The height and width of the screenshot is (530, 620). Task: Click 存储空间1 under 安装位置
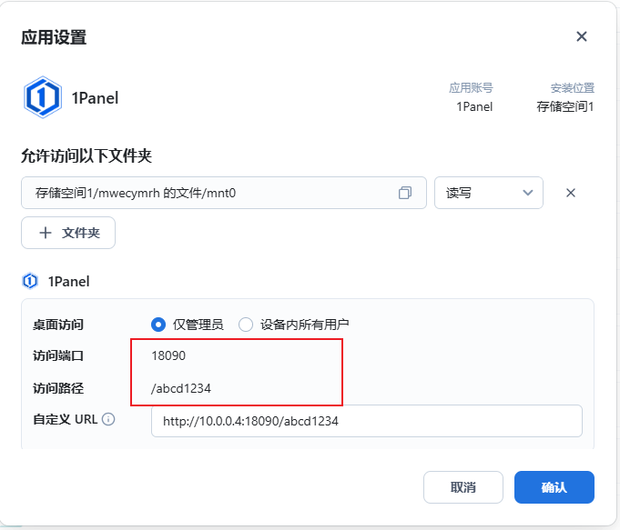pos(565,106)
